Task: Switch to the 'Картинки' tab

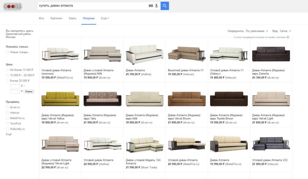Action: [x=56, y=18]
